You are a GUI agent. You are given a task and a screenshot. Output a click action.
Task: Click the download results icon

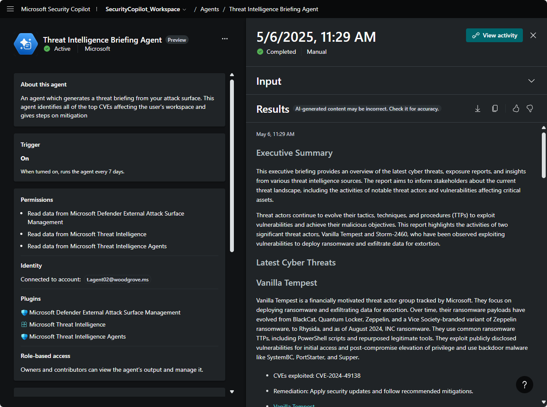pyautogui.click(x=478, y=109)
